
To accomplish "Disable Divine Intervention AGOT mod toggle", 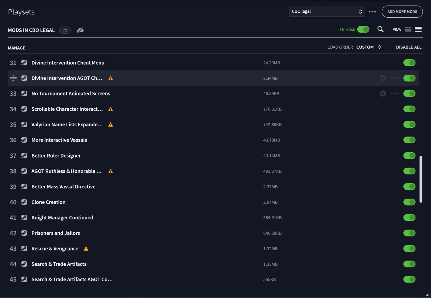I will click(x=409, y=78).
